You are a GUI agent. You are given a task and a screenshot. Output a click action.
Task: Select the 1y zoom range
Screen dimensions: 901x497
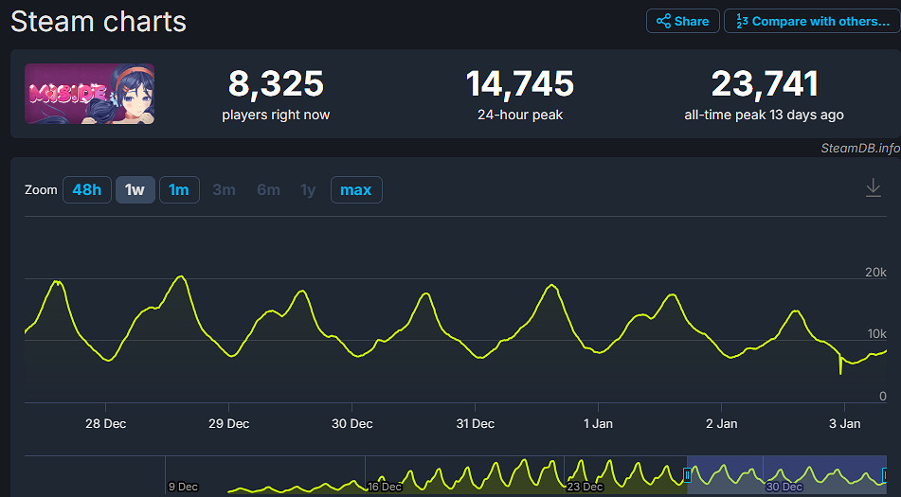(308, 189)
